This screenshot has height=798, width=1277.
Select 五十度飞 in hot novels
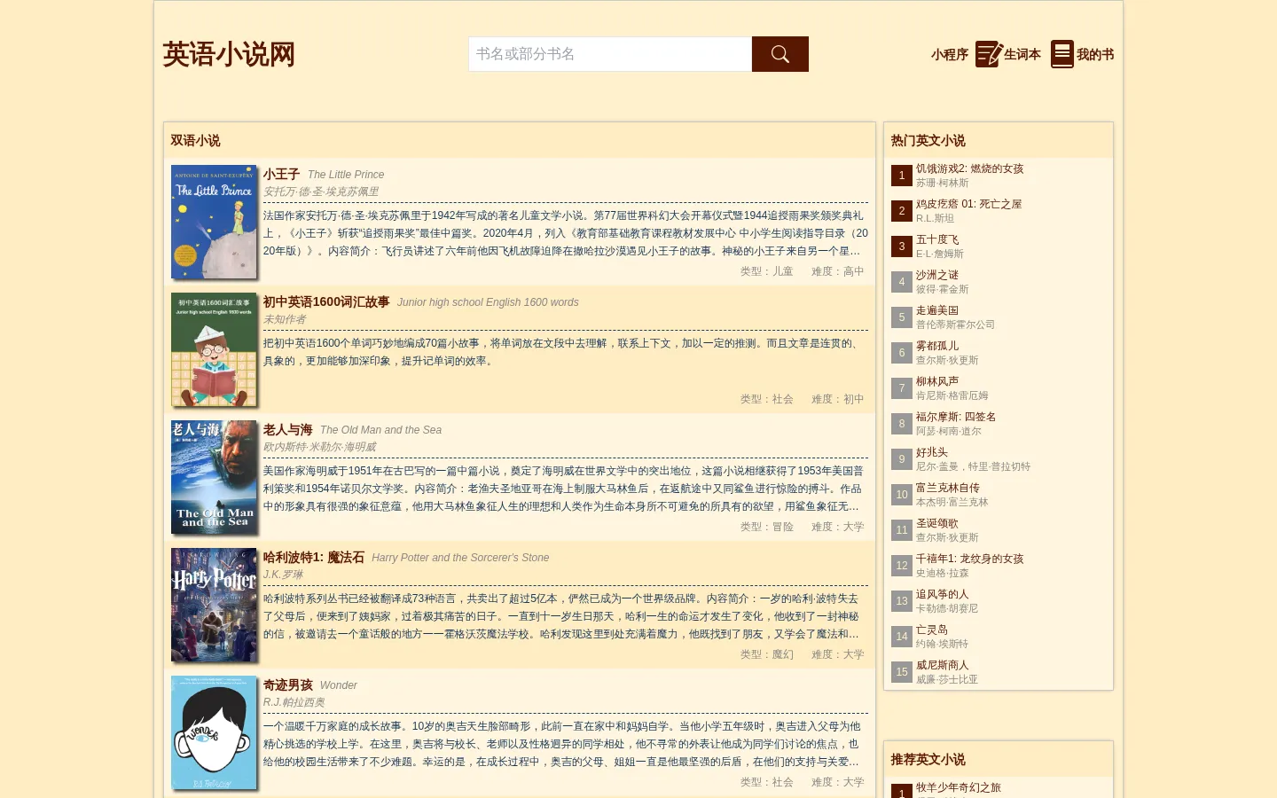pyautogui.click(x=937, y=239)
